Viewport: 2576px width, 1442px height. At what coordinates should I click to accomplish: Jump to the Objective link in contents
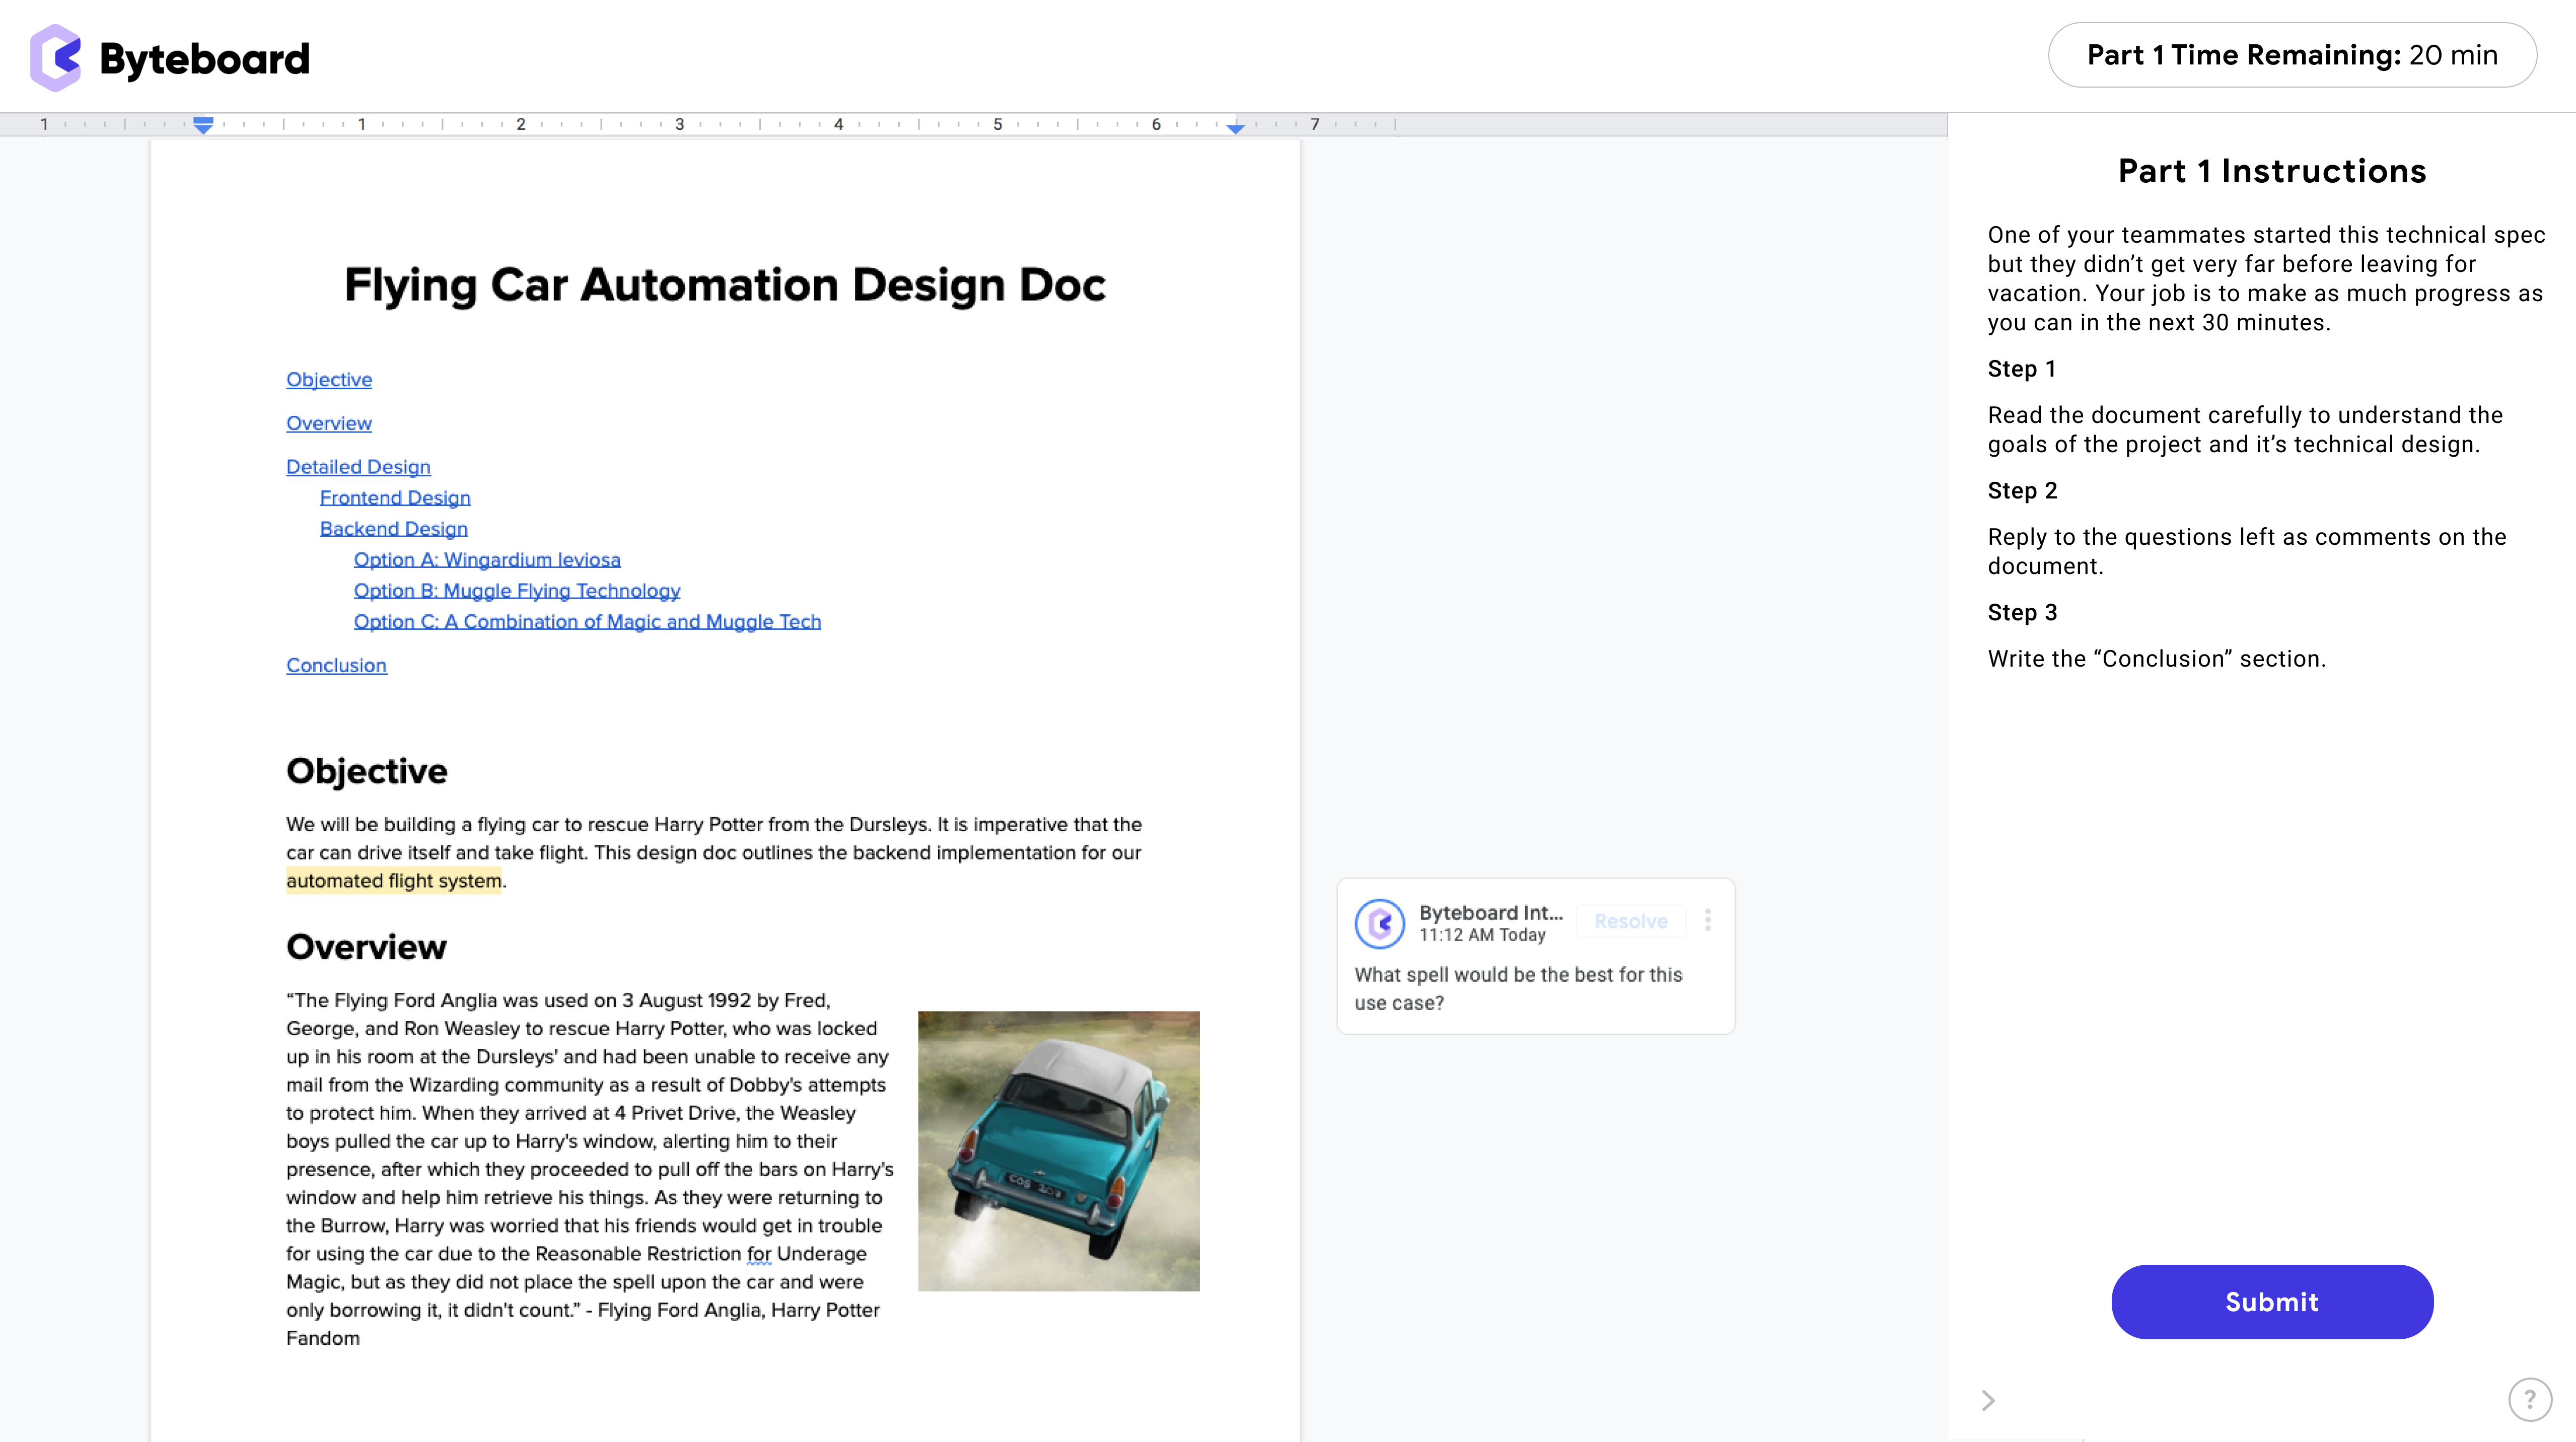coord(328,380)
